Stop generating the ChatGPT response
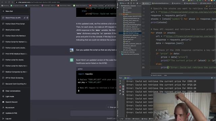The image size is (216, 121). click(112, 107)
